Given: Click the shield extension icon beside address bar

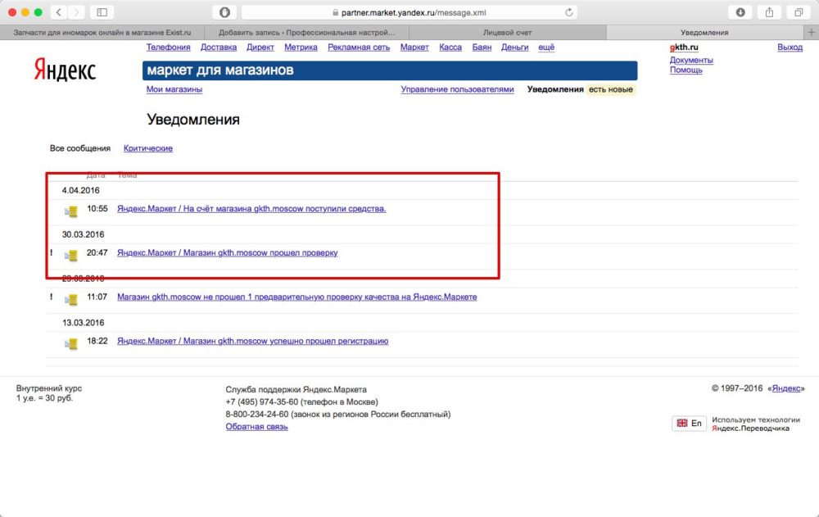Looking at the screenshot, I should click(x=224, y=12).
